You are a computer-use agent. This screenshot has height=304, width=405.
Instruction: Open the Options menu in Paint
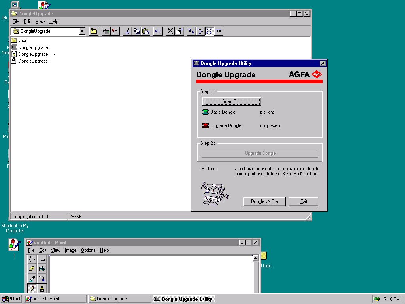click(x=88, y=250)
